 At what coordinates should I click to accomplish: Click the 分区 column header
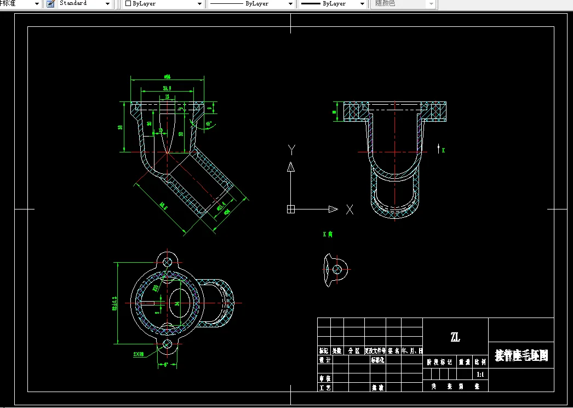[x=354, y=351]
